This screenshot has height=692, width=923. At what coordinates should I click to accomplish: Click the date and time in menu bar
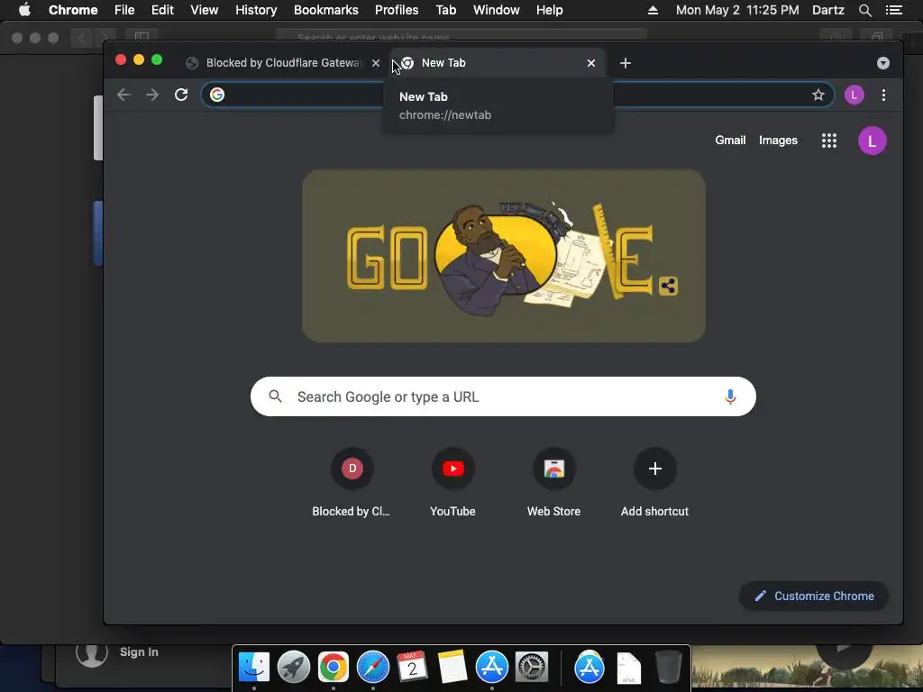point(737,10)
